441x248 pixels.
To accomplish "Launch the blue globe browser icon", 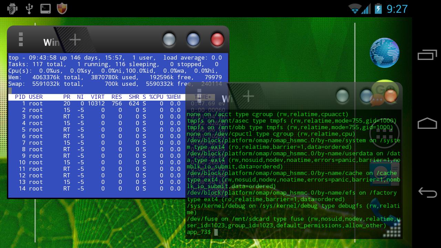I will click(384, 53).
